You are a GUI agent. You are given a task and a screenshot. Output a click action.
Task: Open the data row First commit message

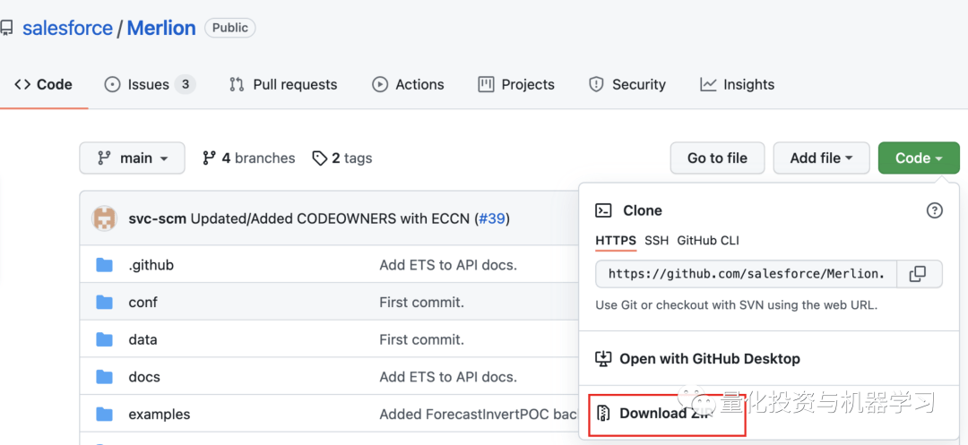[421, 339]
